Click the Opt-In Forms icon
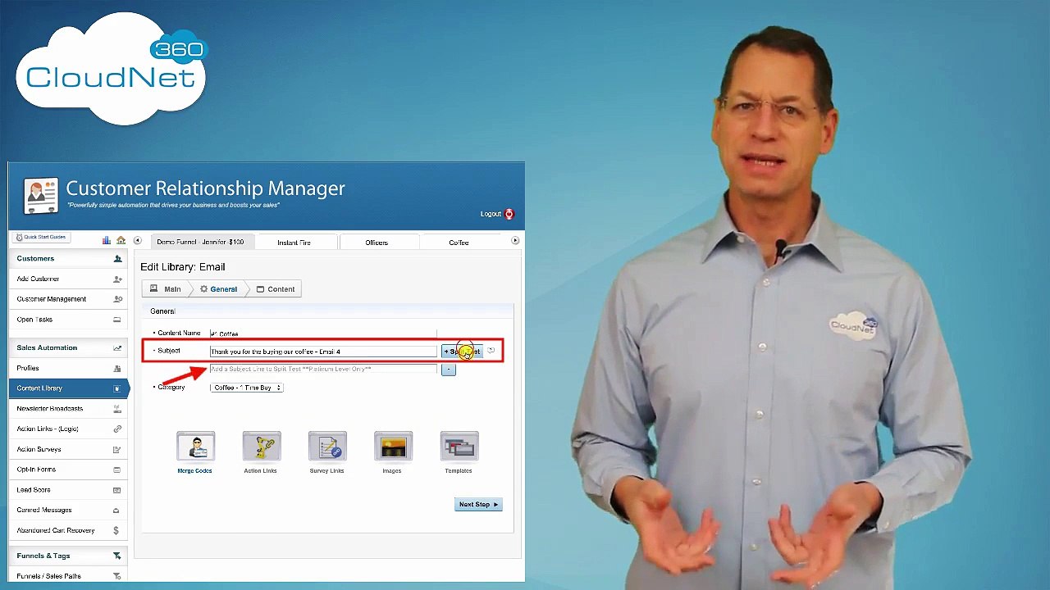Screen dimensions: 1050x590 pyautogui.click(x=117, y=470)
